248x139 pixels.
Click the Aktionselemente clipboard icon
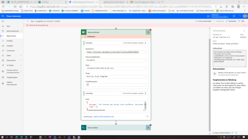pos(3,31)
